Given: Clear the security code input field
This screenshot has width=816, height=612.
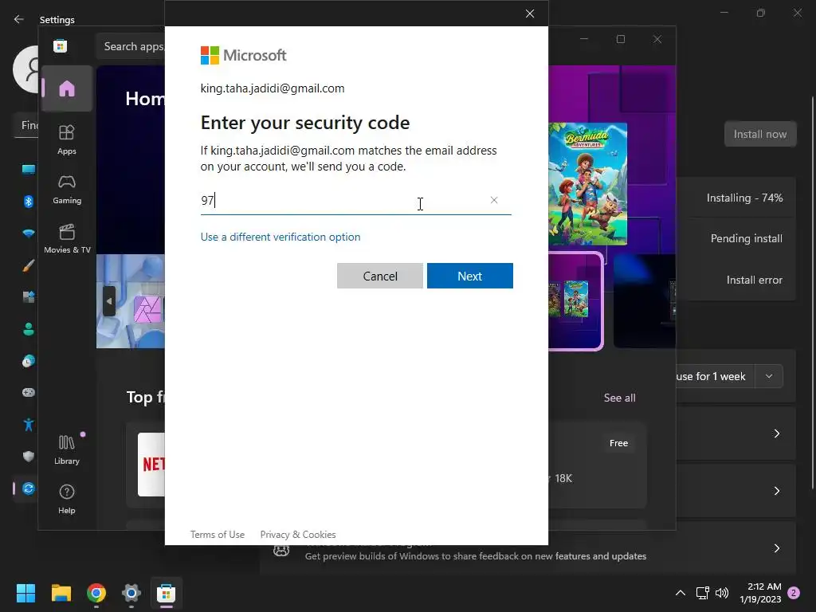Looking at the screenshot, I should click(x=494, y=200).
